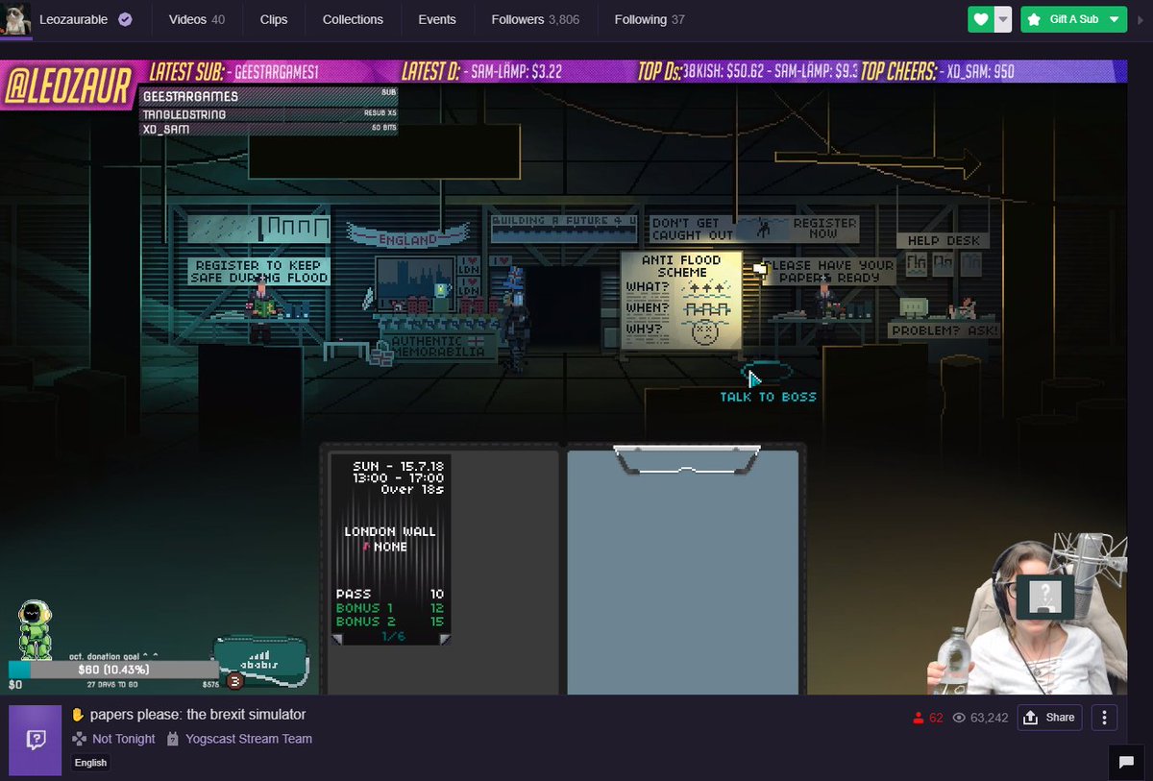
Task: Click GEESTARGAMES in the alert list
Action: pyautogui.click(x=190, y=96)
